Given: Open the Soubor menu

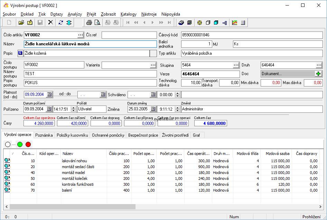Looking at the screenshot, I should tap(9, 14).
